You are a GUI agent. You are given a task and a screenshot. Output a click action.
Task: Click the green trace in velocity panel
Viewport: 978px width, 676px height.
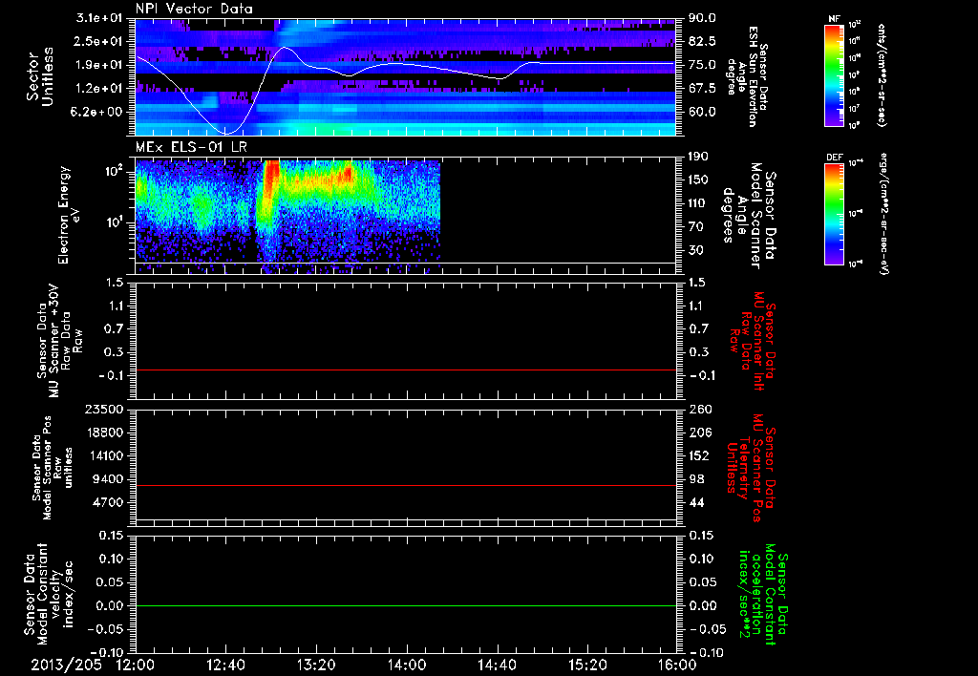pos(405,605)
